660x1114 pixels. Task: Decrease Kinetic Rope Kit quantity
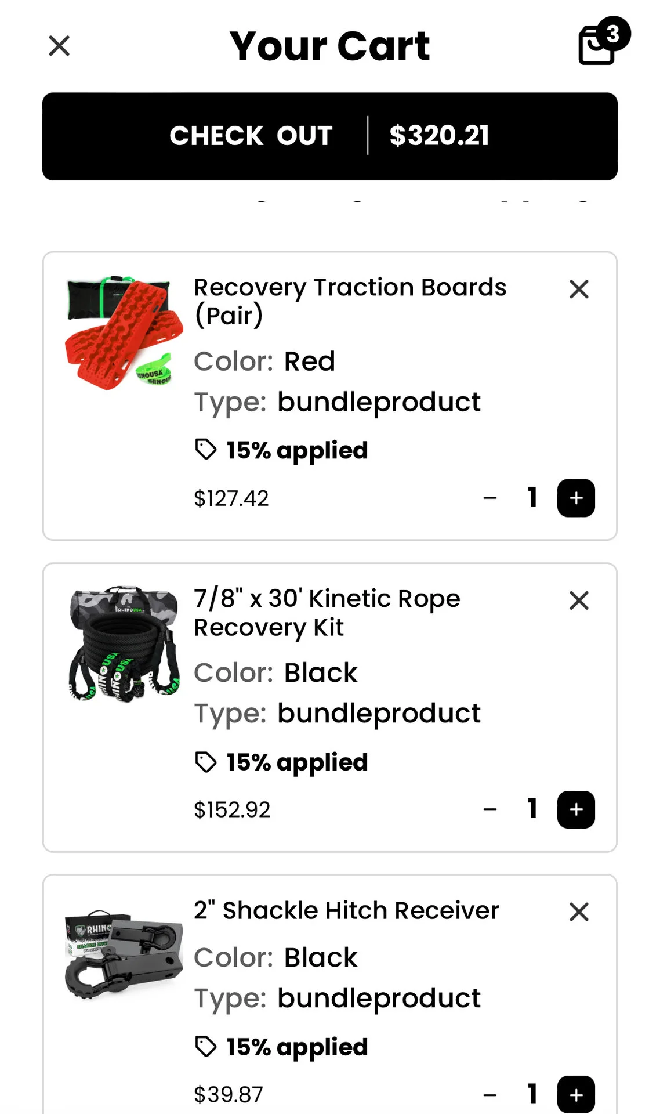490,809
